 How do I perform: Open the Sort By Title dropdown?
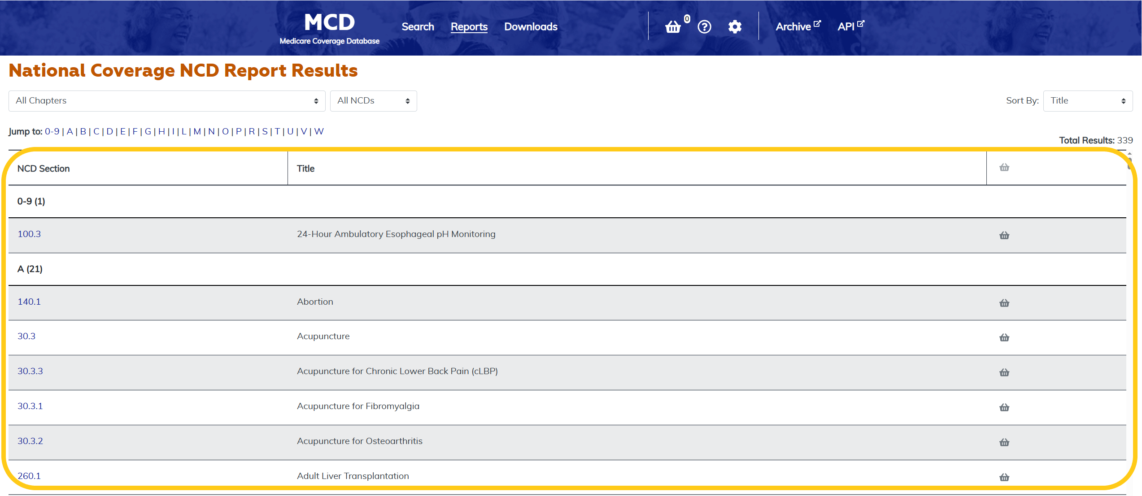point(1087,101)
